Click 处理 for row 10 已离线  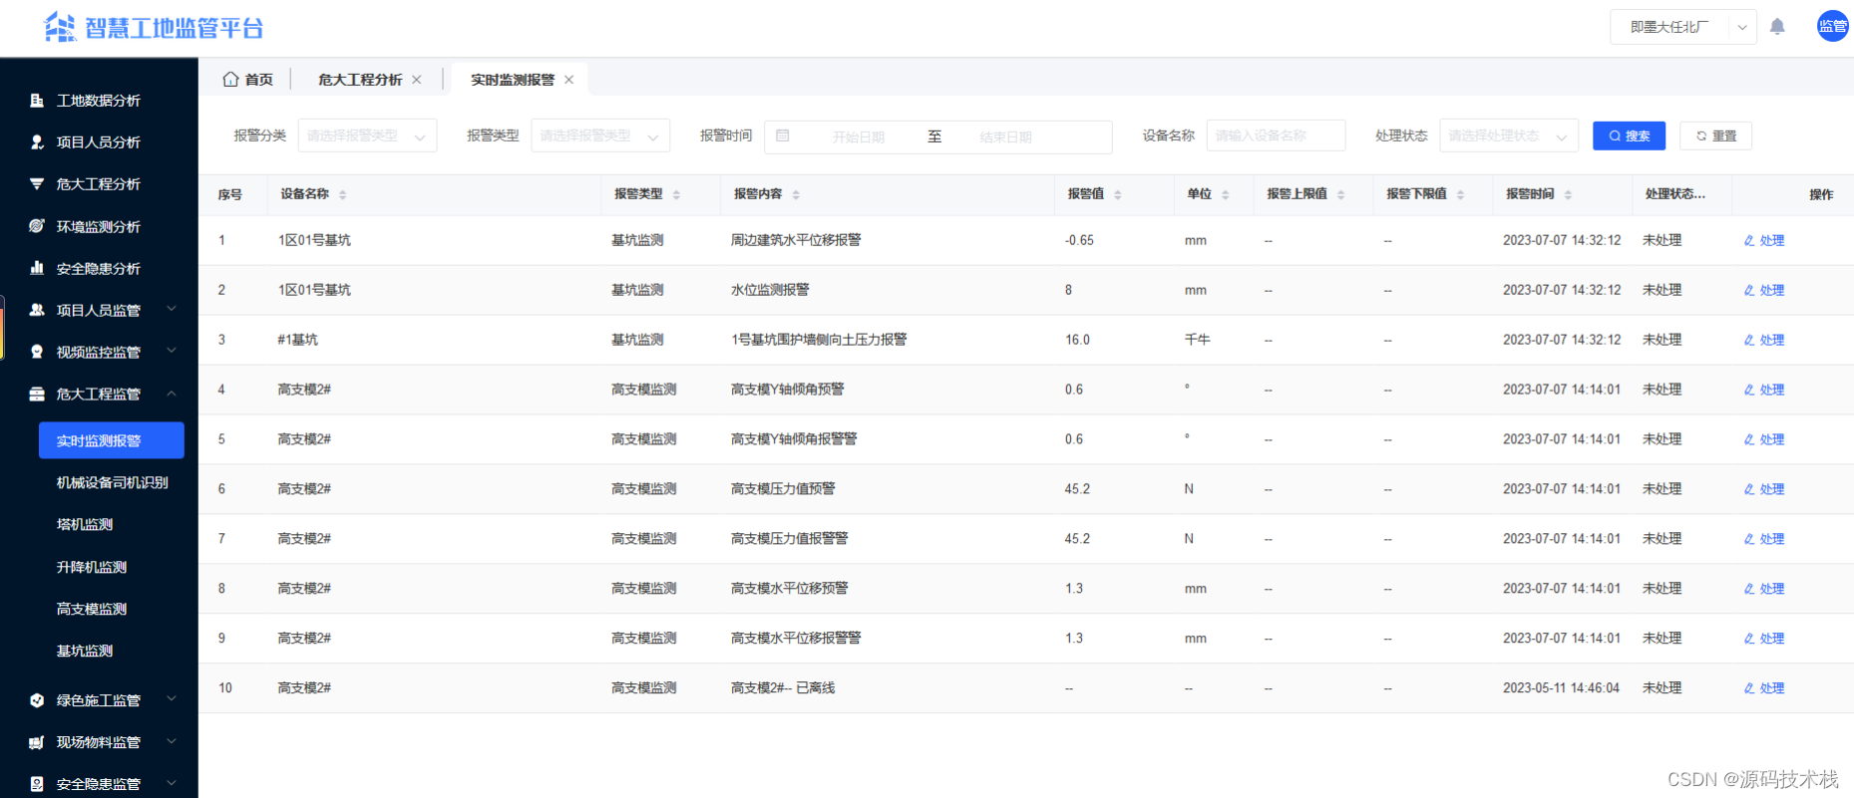point(1764,688)
